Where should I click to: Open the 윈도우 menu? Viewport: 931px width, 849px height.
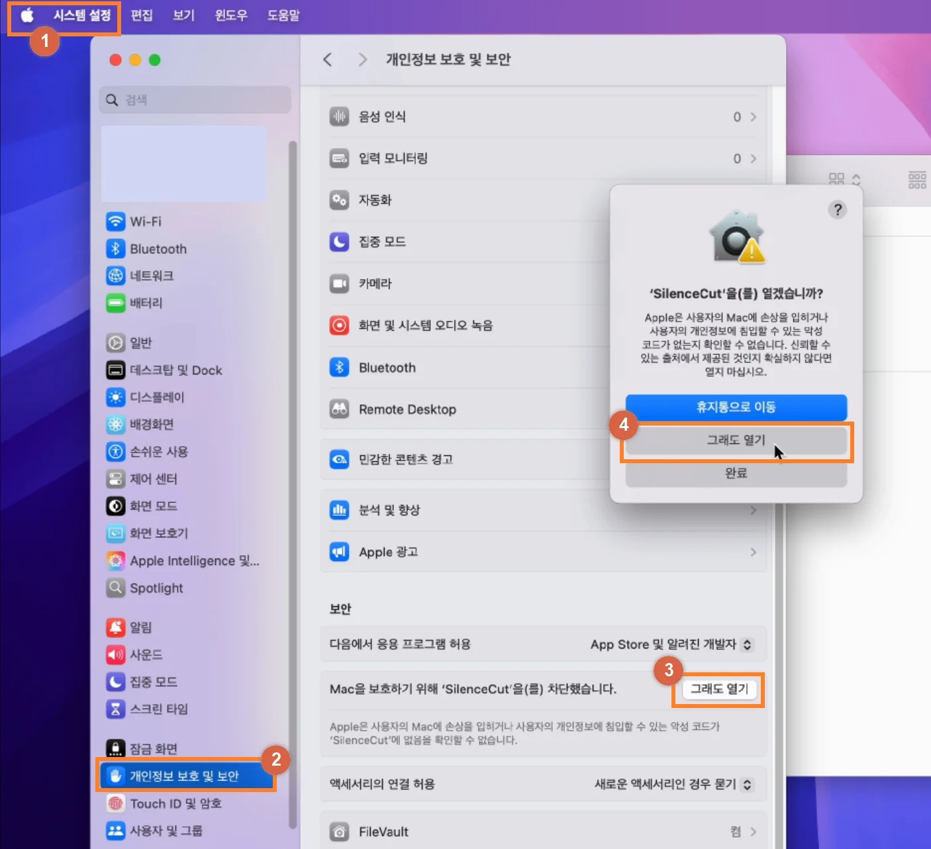tap(231, 15)
